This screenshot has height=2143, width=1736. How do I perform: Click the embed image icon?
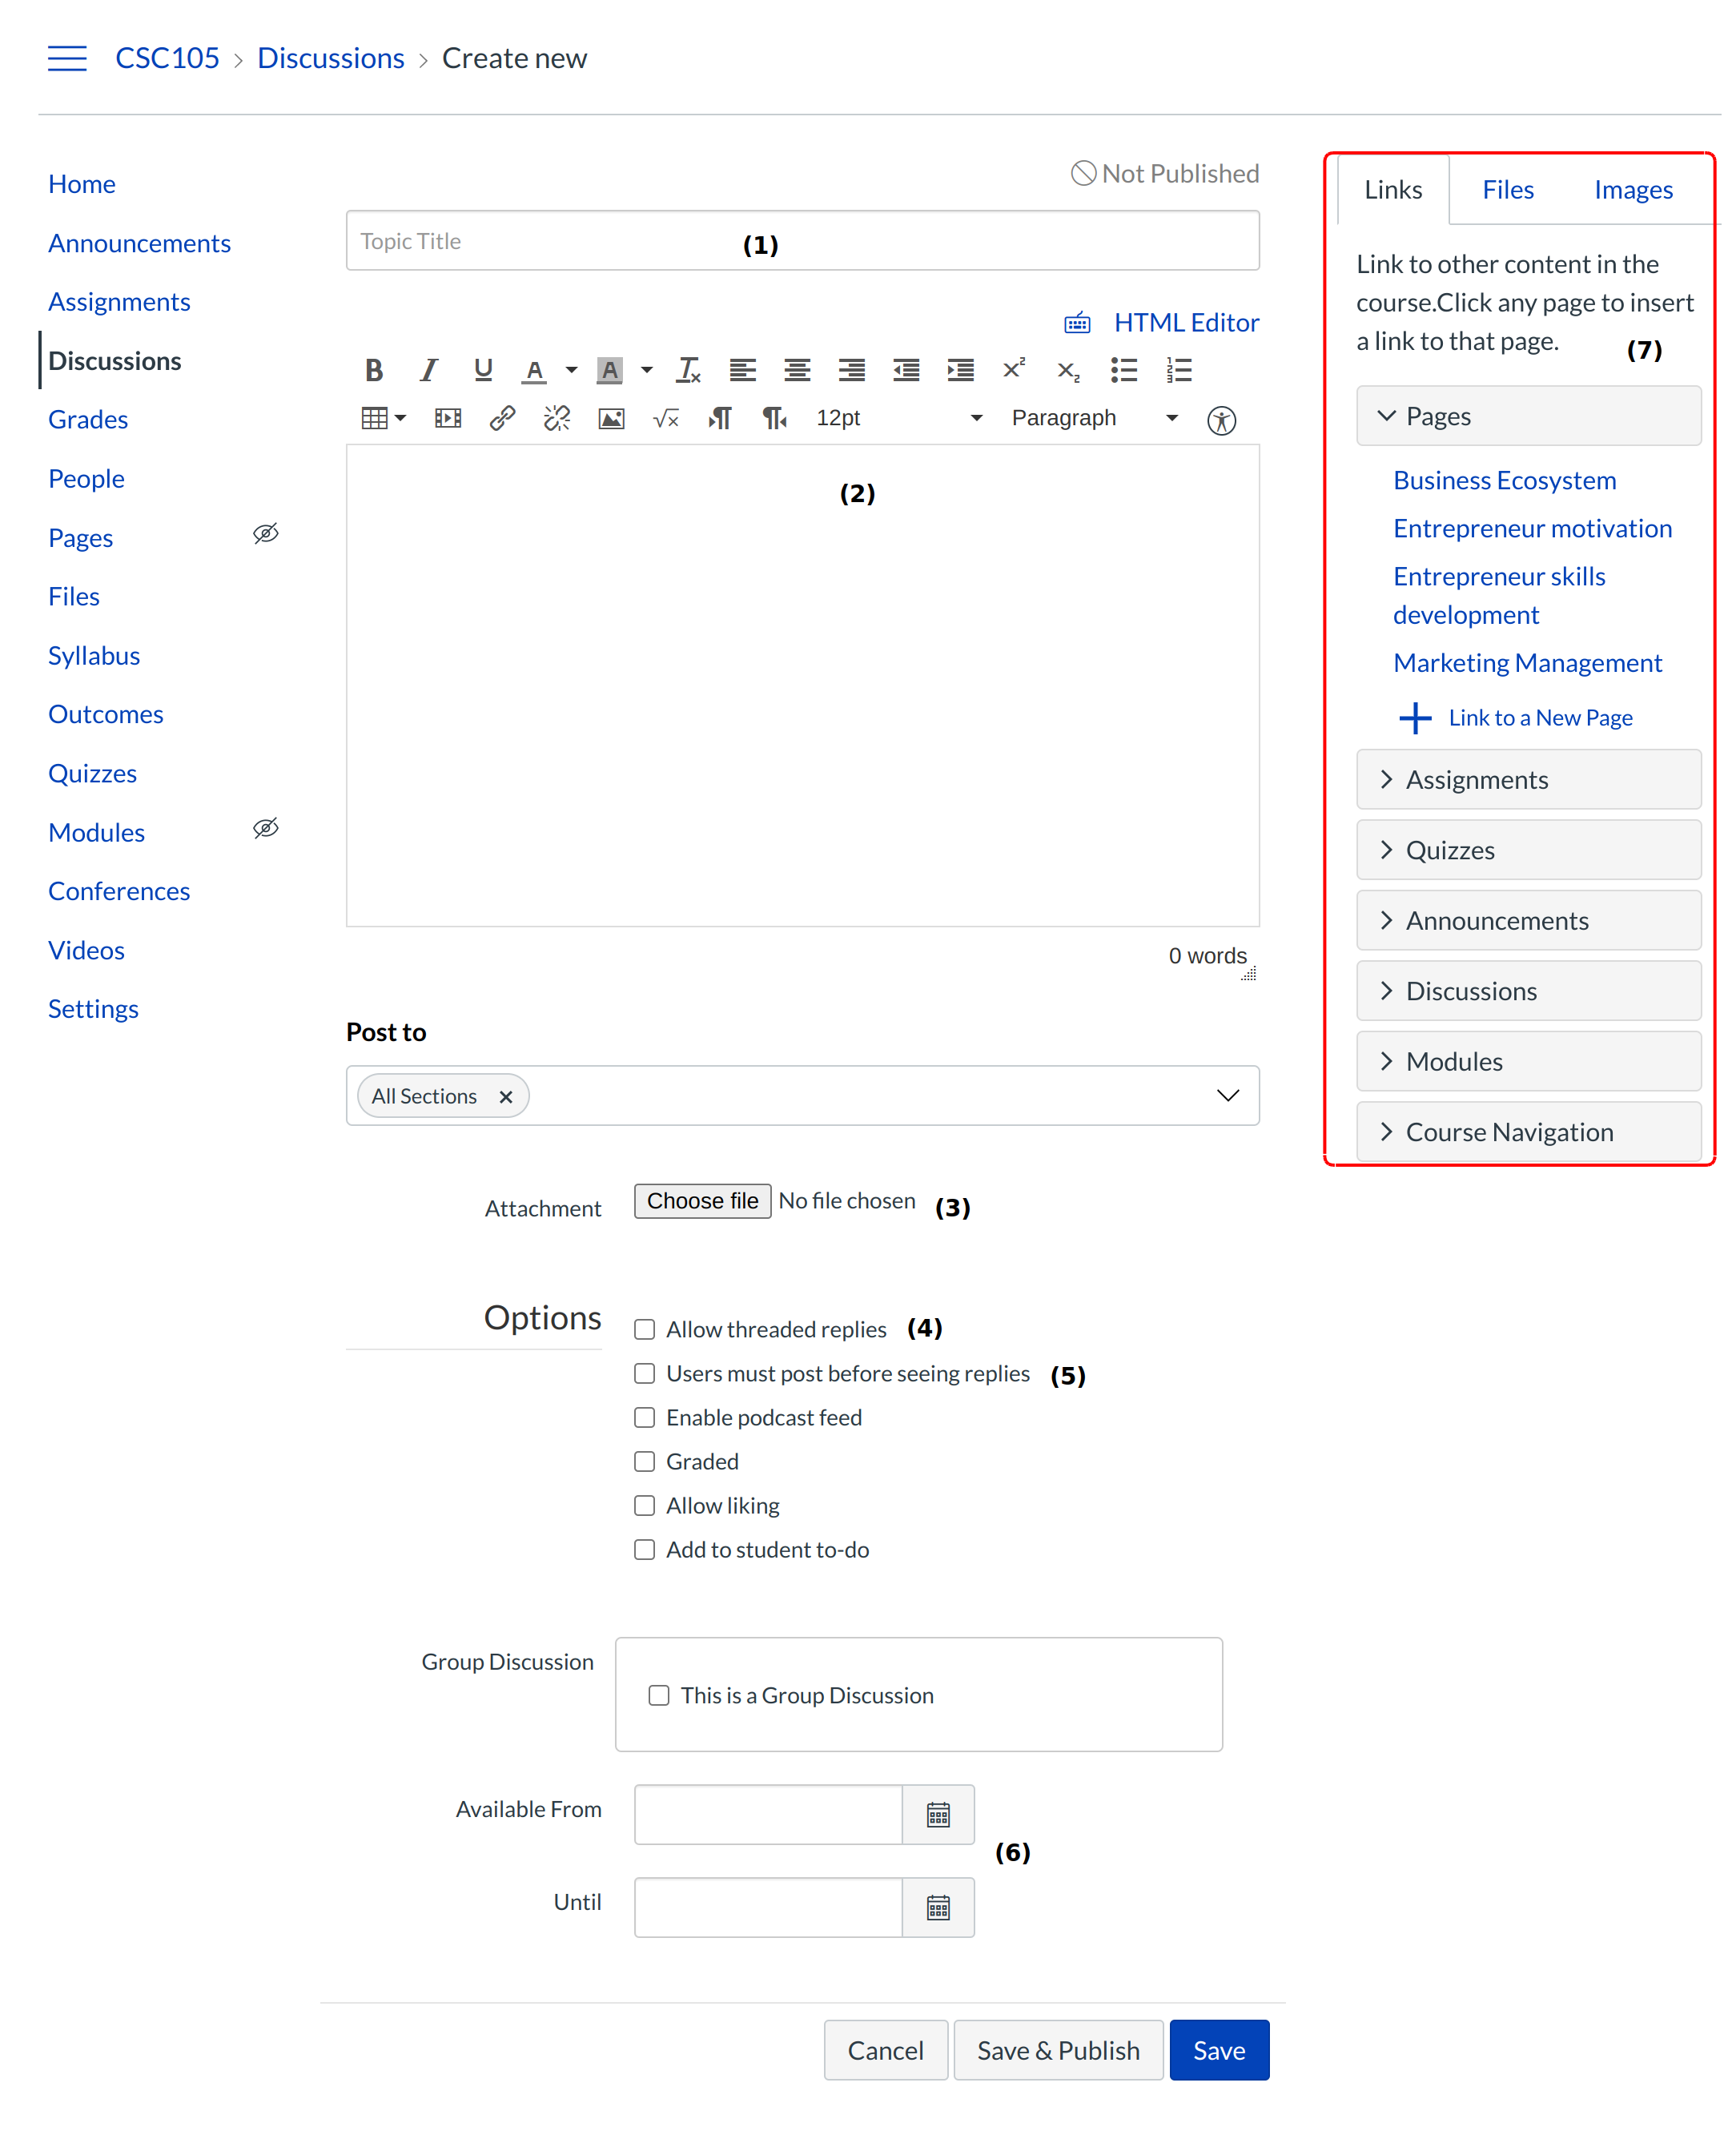tap(611, 418)
